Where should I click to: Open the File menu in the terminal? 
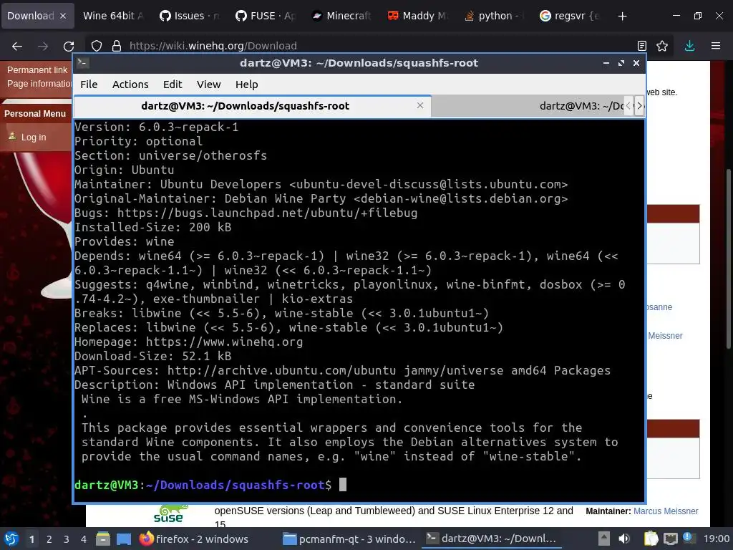(x=89, y=85)
